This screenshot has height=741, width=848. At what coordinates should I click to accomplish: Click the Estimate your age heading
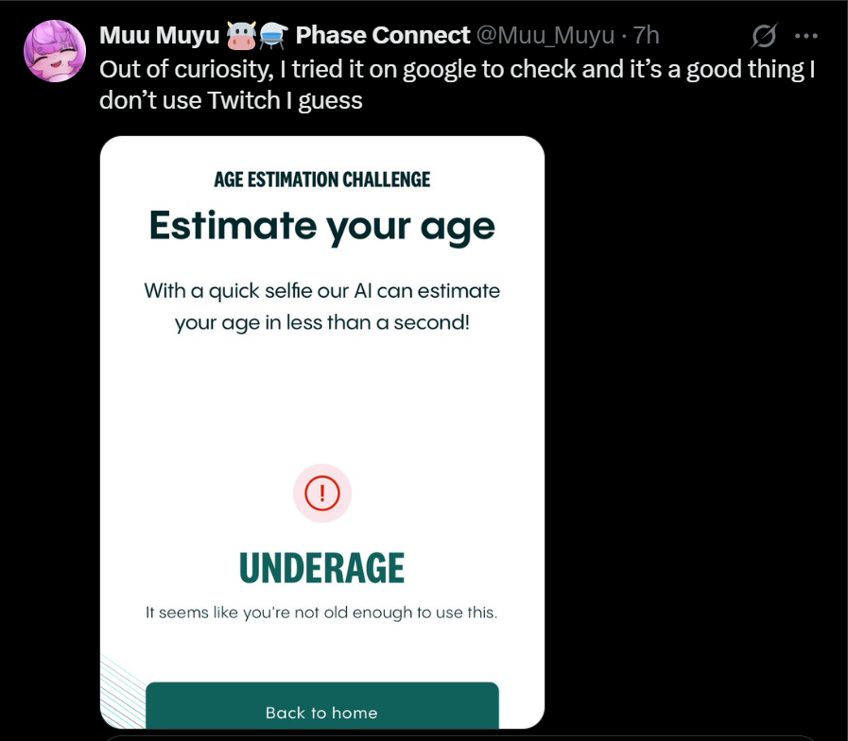click(322, 227)
